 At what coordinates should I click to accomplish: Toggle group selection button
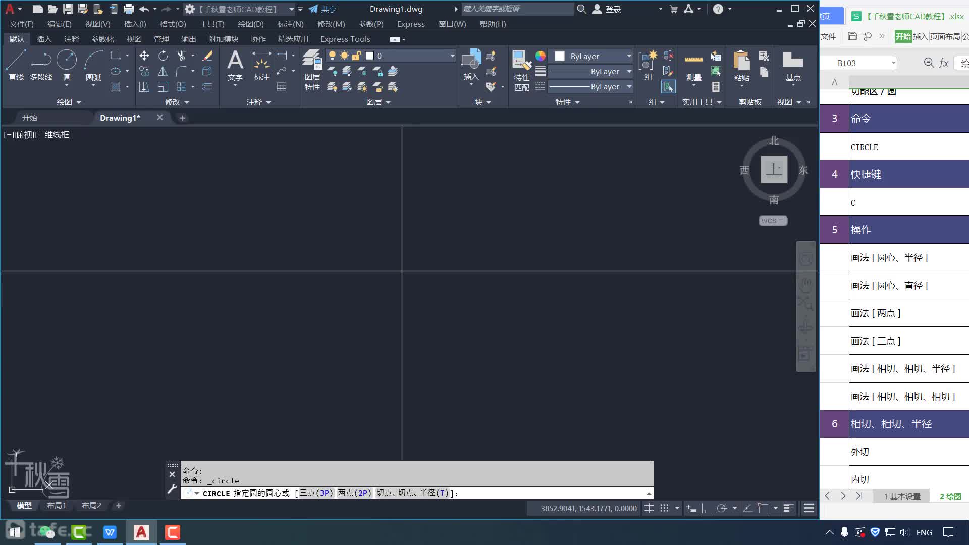coord(668,87)
